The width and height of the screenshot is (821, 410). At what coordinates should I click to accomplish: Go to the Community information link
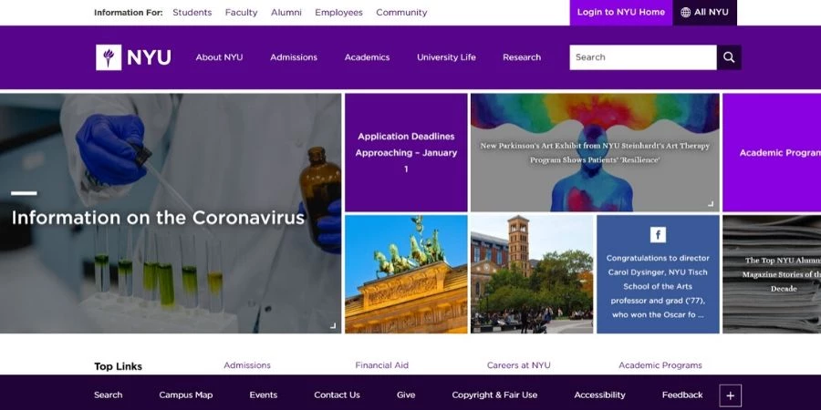[401, 13]
